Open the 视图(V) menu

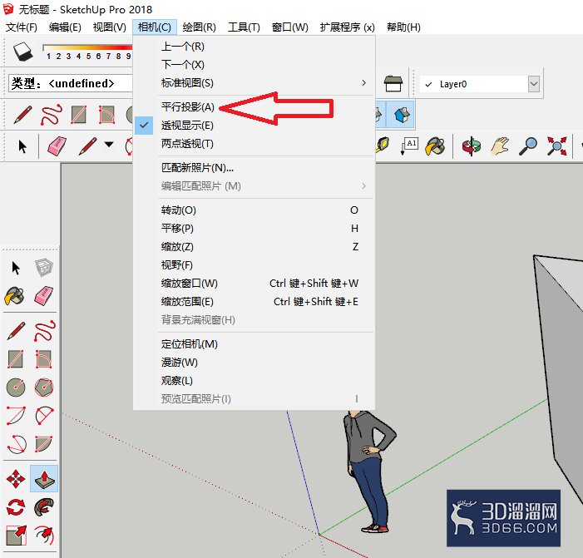[x=110, y=27]
